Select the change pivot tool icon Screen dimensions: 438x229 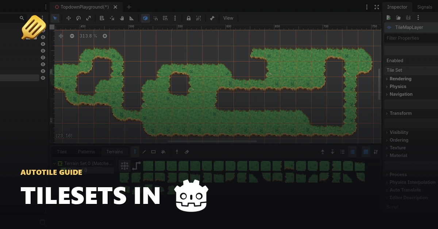112,18
